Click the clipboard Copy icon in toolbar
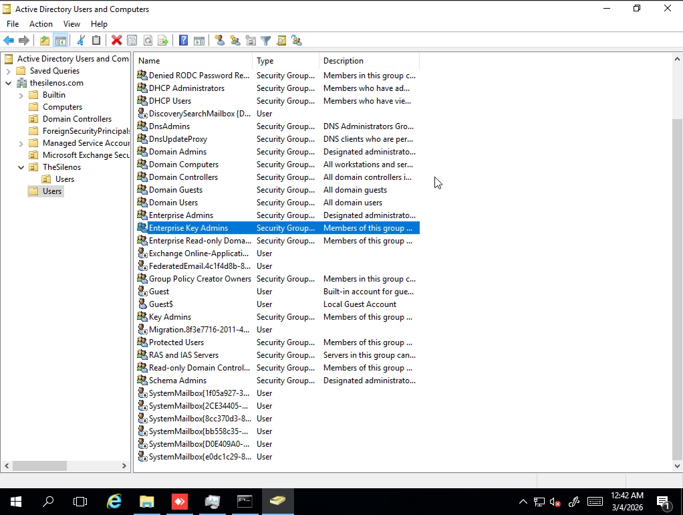 coord(96,41)
